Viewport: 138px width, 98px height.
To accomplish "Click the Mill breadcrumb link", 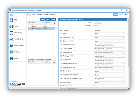I will pos(33,15).
